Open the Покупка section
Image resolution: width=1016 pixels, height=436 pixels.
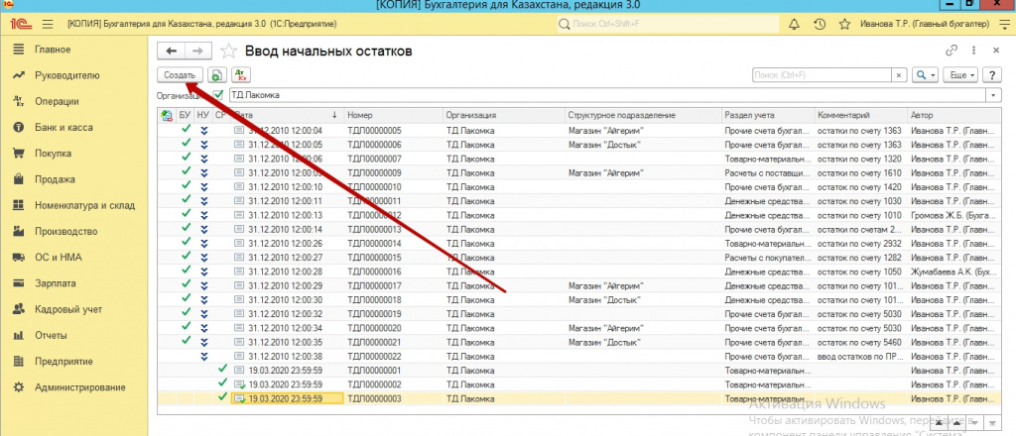54,154
